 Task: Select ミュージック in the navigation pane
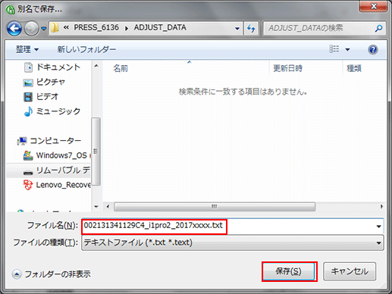click(58, 111)
